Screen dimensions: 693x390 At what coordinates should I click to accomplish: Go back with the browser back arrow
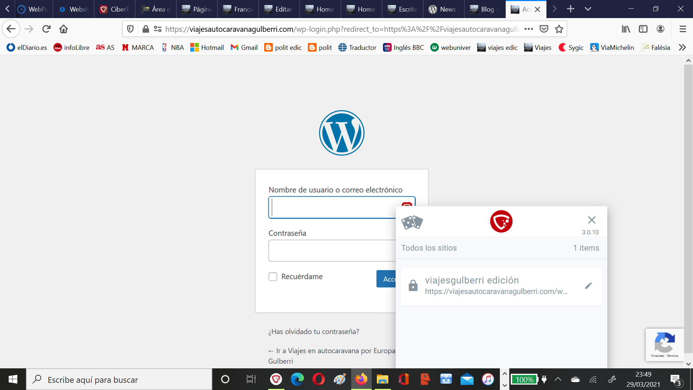coord(11,29)
